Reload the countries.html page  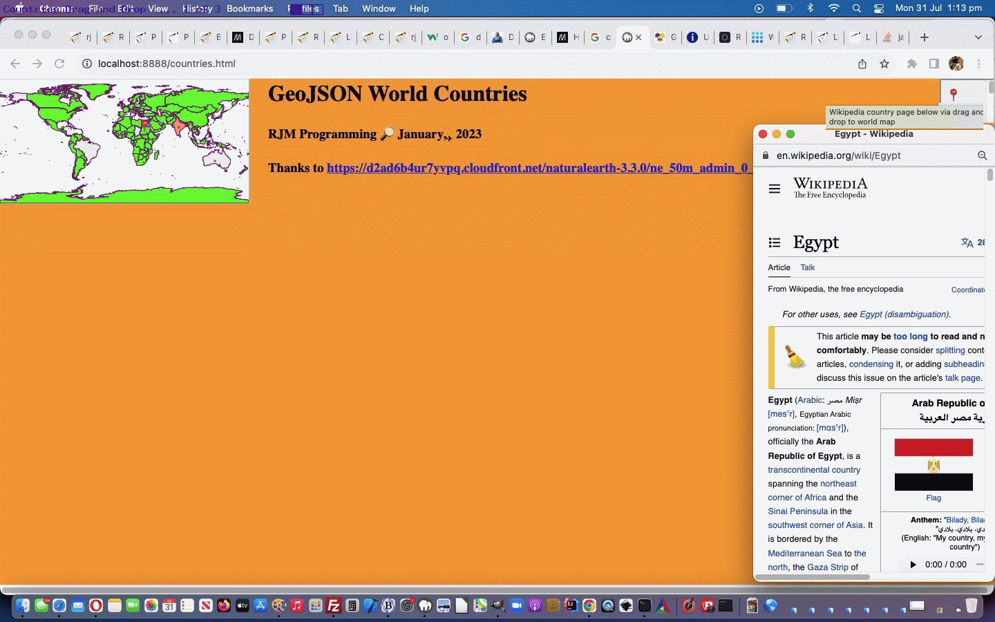tap(59, 64)
